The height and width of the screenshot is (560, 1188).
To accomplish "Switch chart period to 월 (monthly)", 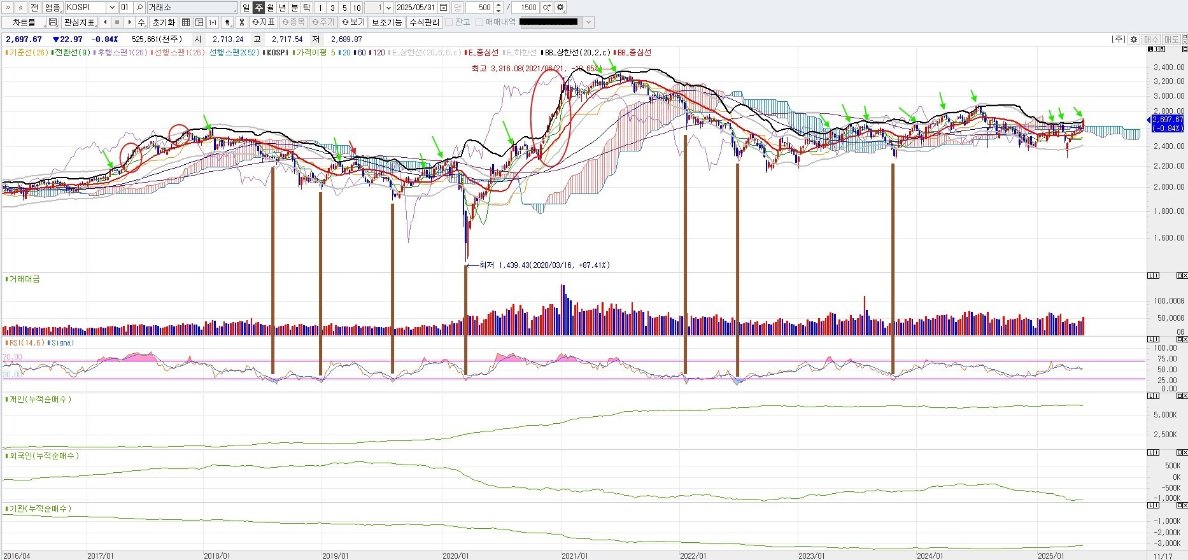I will pyautogui.click(x=271, y=8).
